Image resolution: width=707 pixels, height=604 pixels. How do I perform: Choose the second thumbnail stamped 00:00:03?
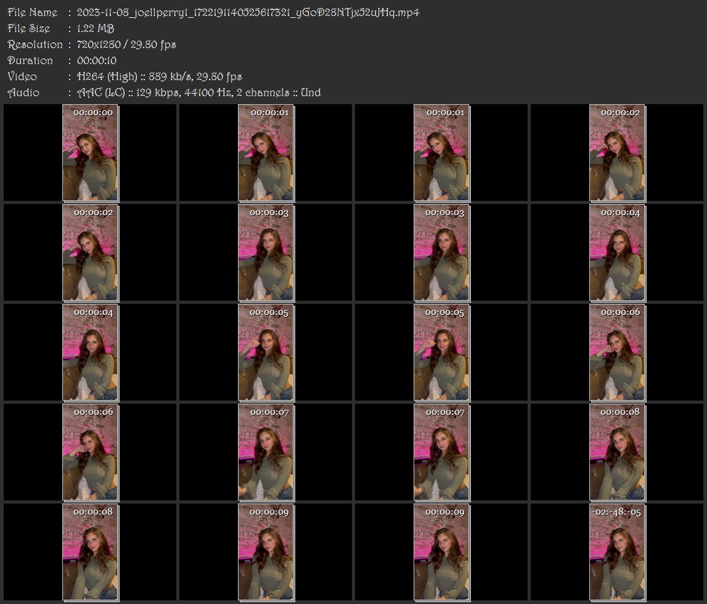point(441,253)
